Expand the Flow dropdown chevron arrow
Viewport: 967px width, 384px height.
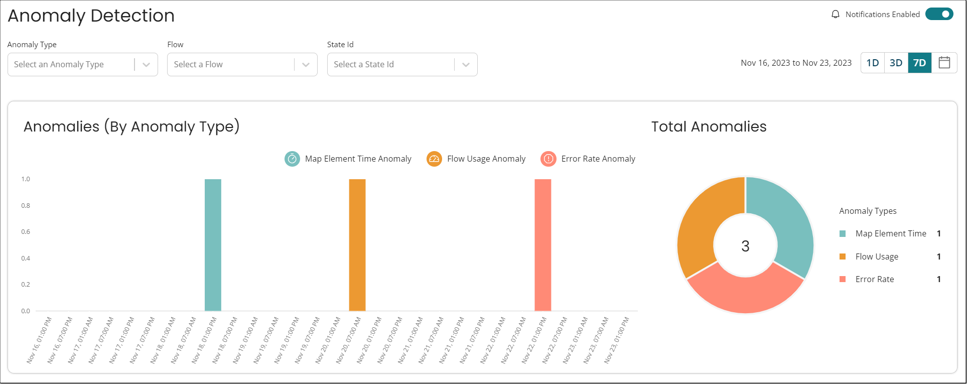tap(306, 65)
